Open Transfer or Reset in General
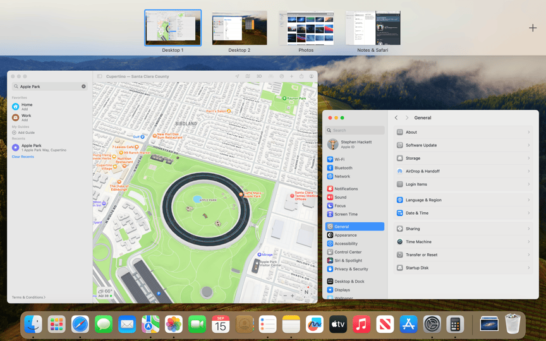Image resolution: width=546 pixels, height=341 pixels. coord(463,254)
